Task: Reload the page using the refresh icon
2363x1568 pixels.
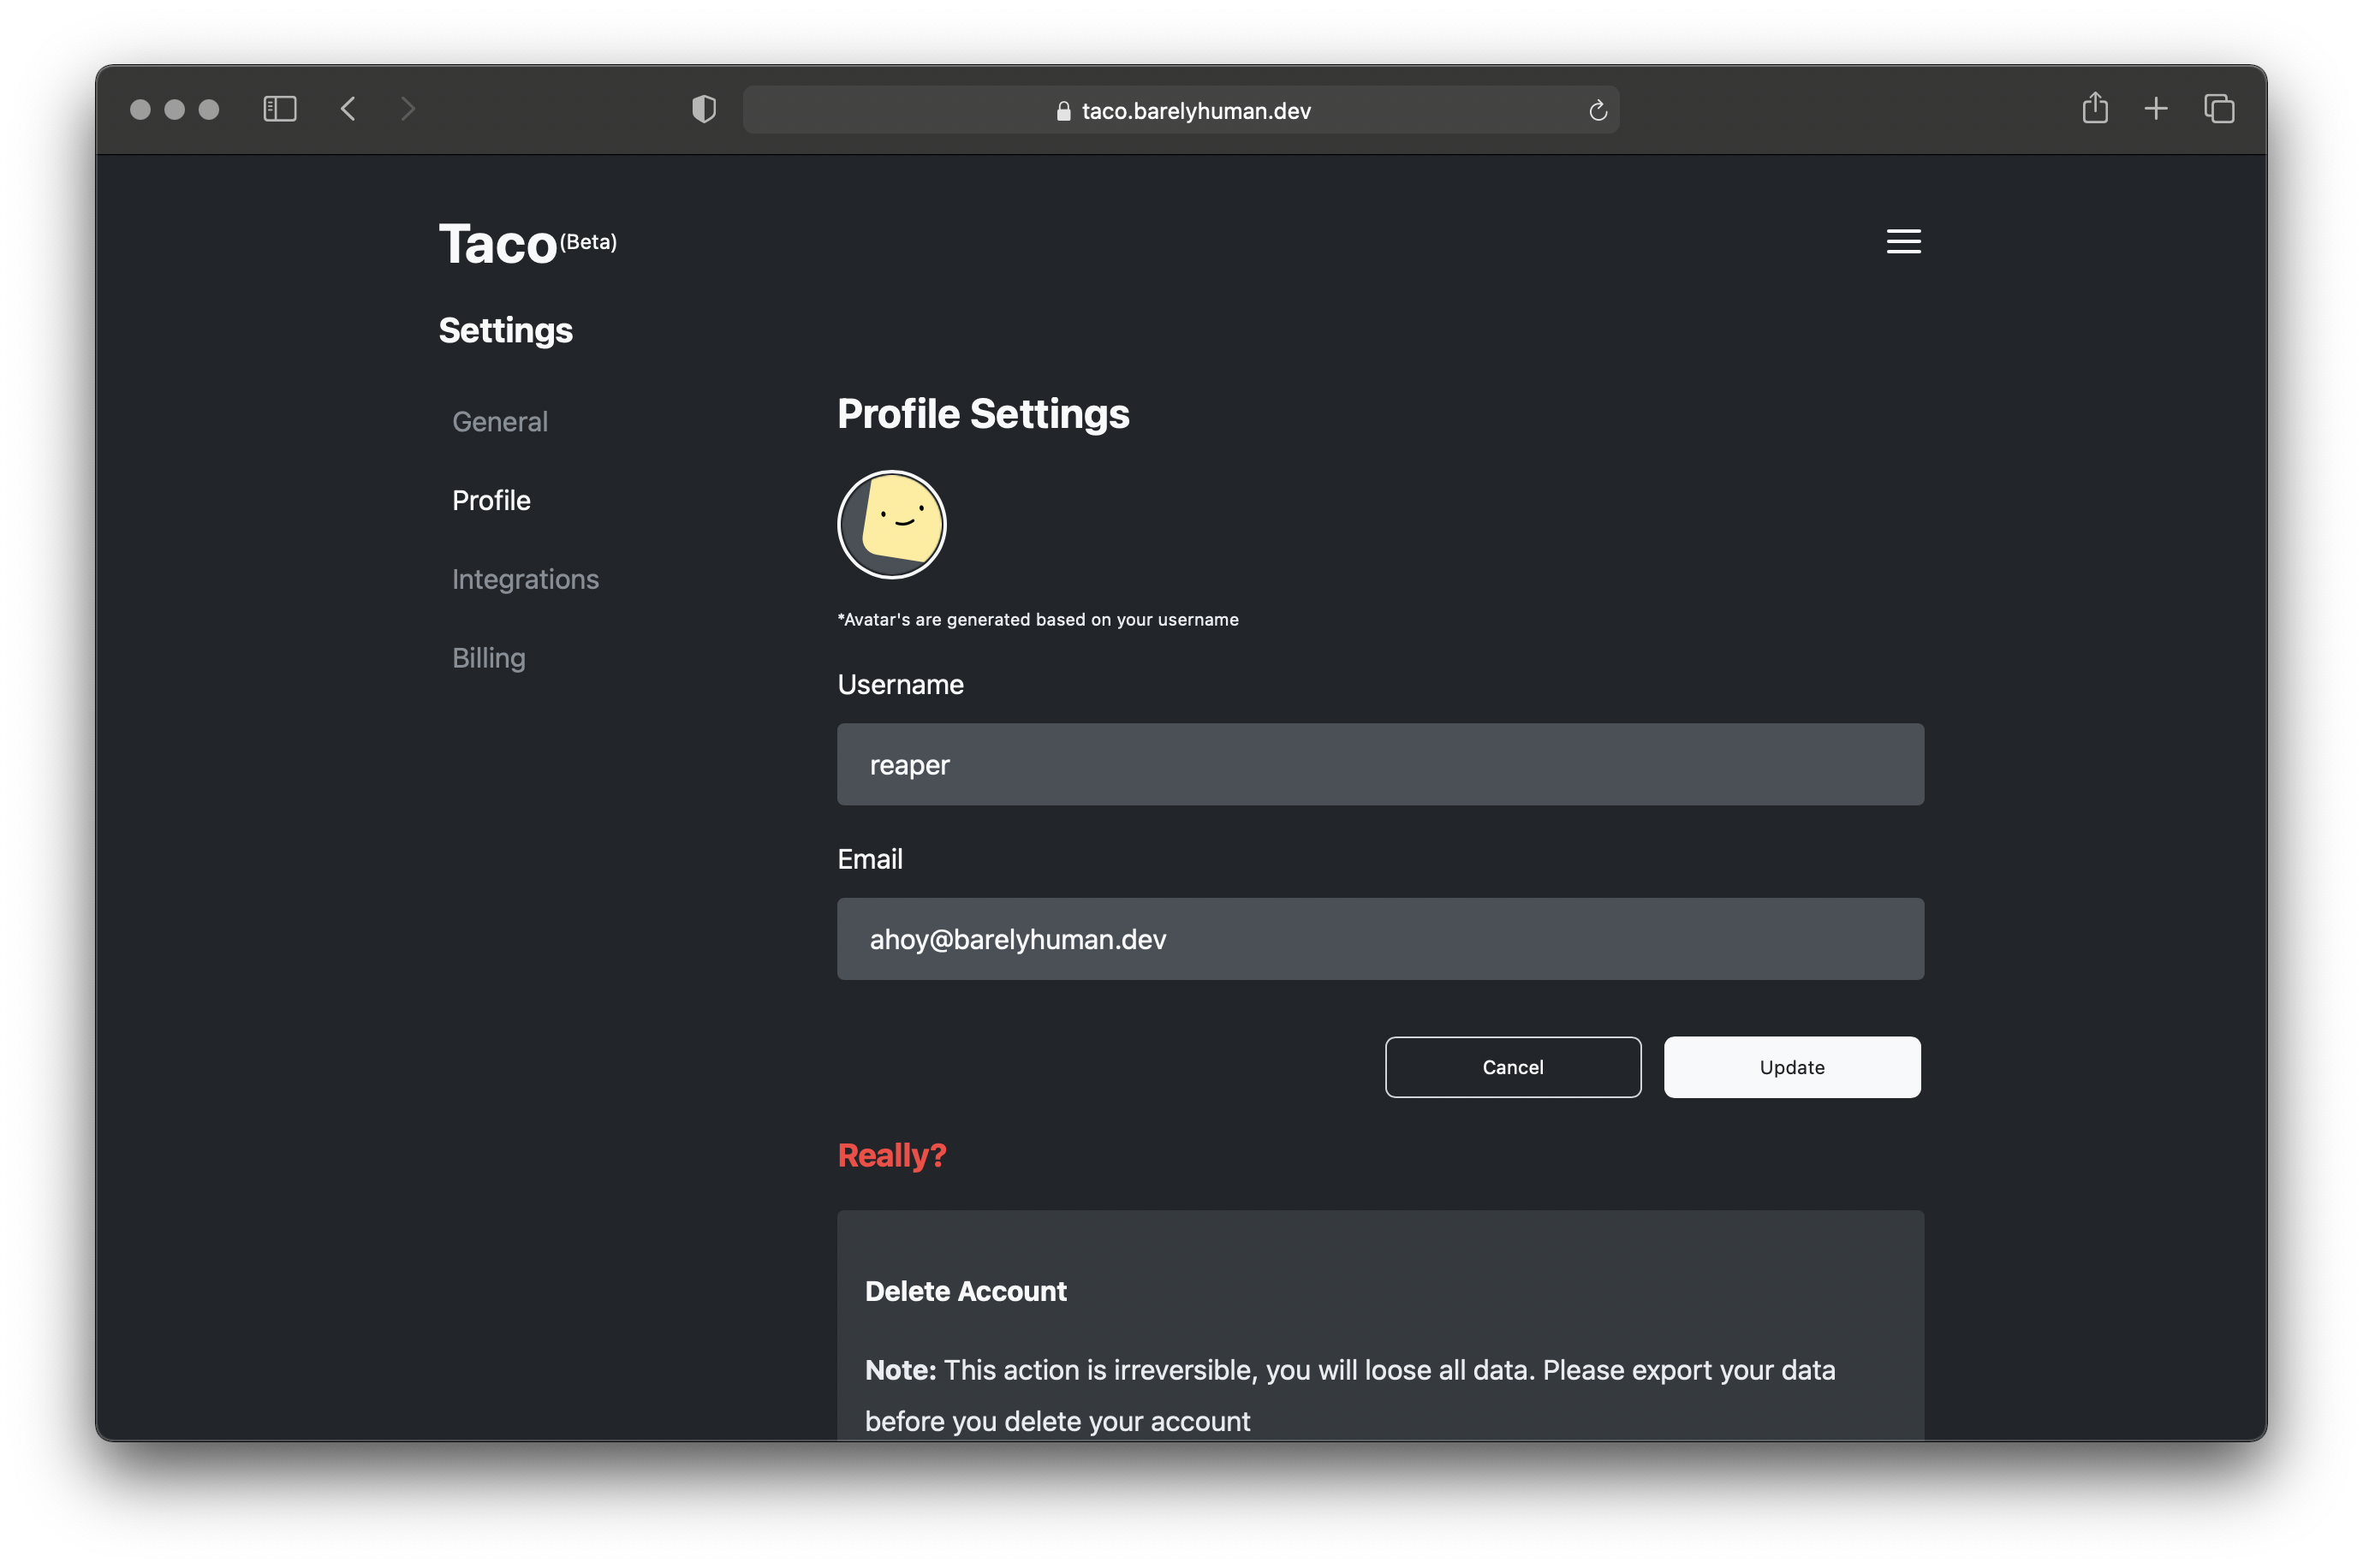Action: point(1597,110)
